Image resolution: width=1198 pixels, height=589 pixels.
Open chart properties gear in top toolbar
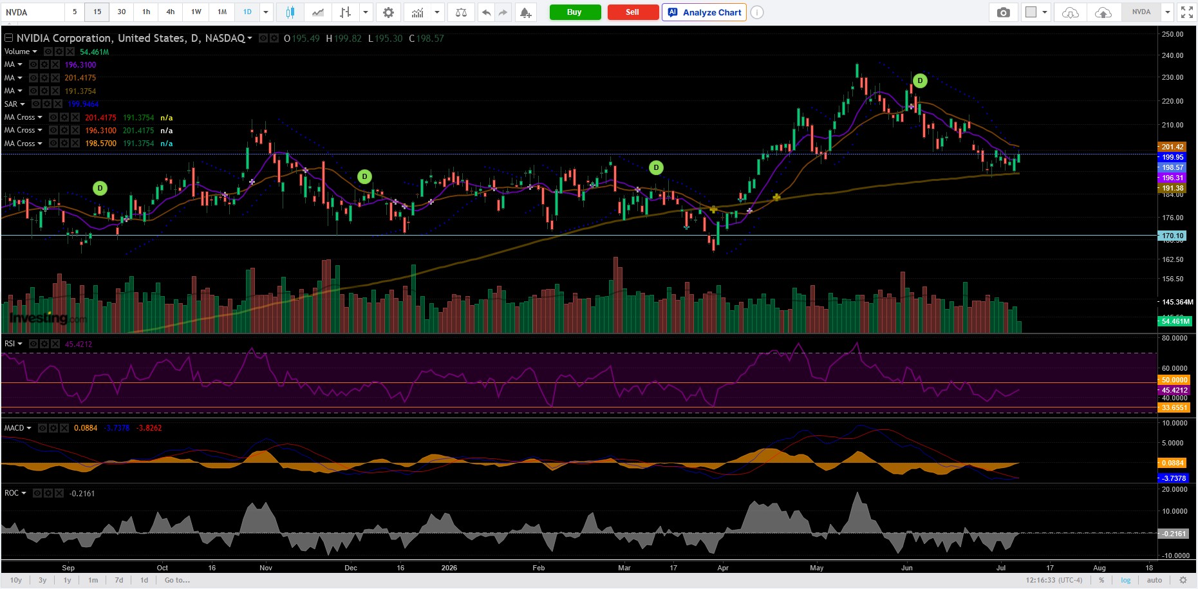point(388,12)
